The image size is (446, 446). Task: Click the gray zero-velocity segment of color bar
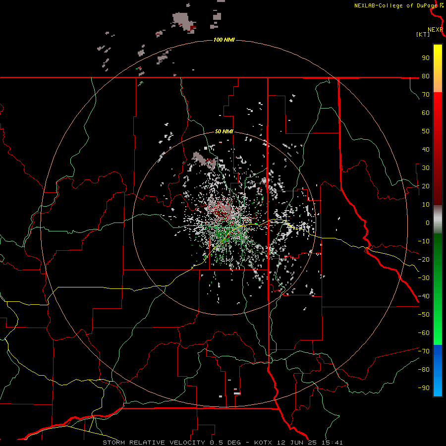click(438, 220)
